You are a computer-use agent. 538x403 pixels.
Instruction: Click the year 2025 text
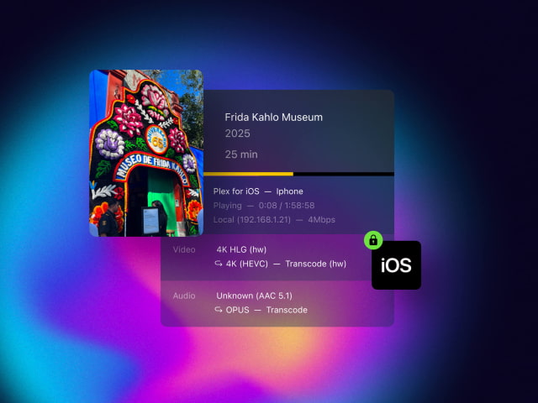[237, 133]
